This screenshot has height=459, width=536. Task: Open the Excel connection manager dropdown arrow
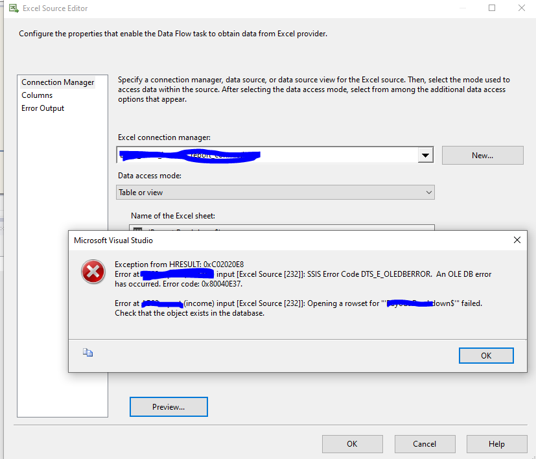(x=425, y=156)
